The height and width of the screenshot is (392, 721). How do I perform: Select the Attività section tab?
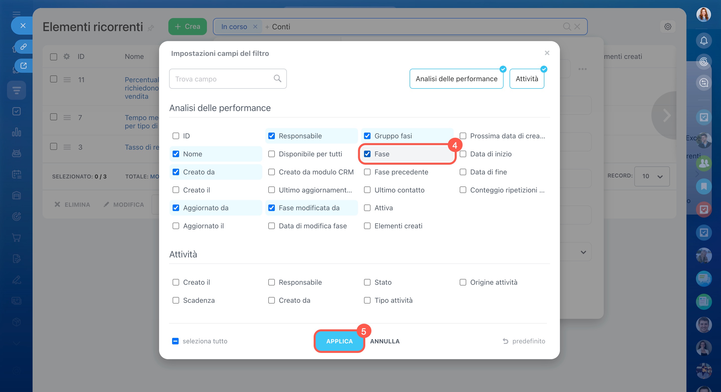(x=527, y=79)
